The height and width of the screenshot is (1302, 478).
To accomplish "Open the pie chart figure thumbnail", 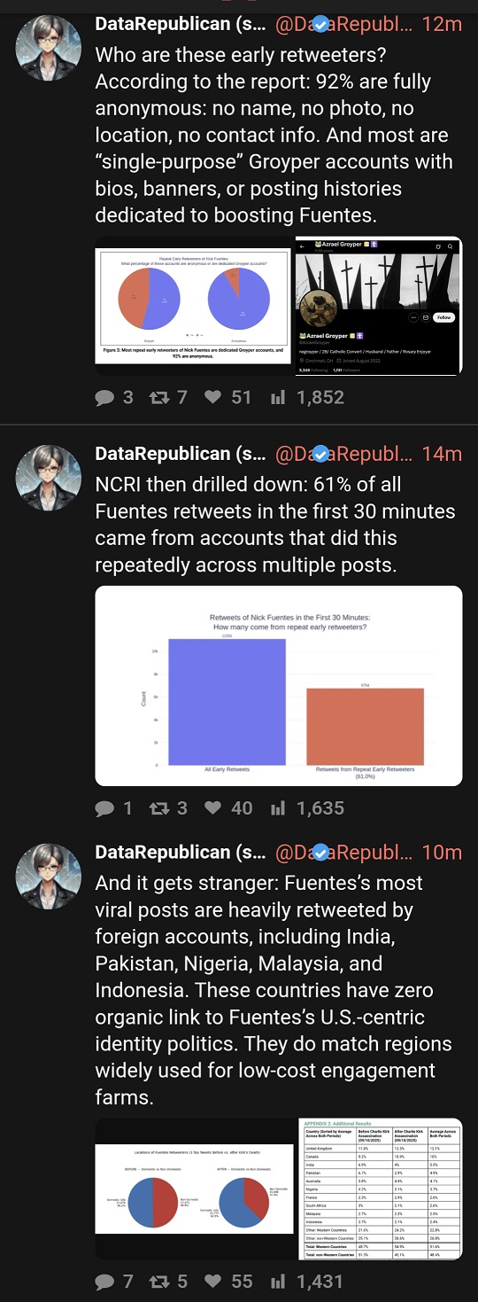I will coord(193,307).
